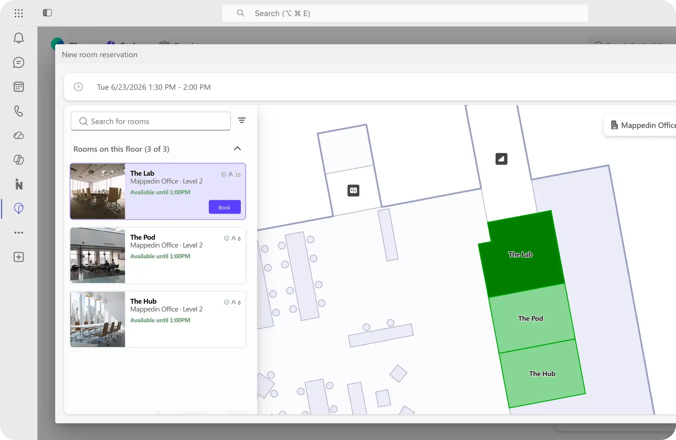Toggle the sidebar panel icon

(47, 13)
